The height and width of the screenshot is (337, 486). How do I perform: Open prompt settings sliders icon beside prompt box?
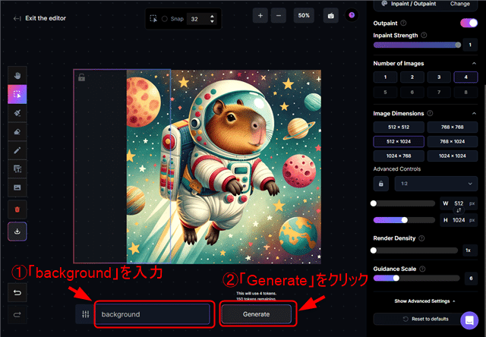86,314
